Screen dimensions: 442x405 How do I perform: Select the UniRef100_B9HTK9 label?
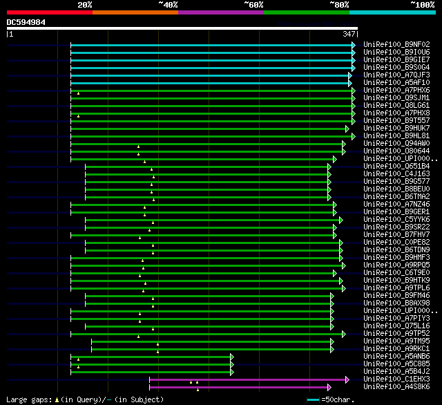pos(396,281)
